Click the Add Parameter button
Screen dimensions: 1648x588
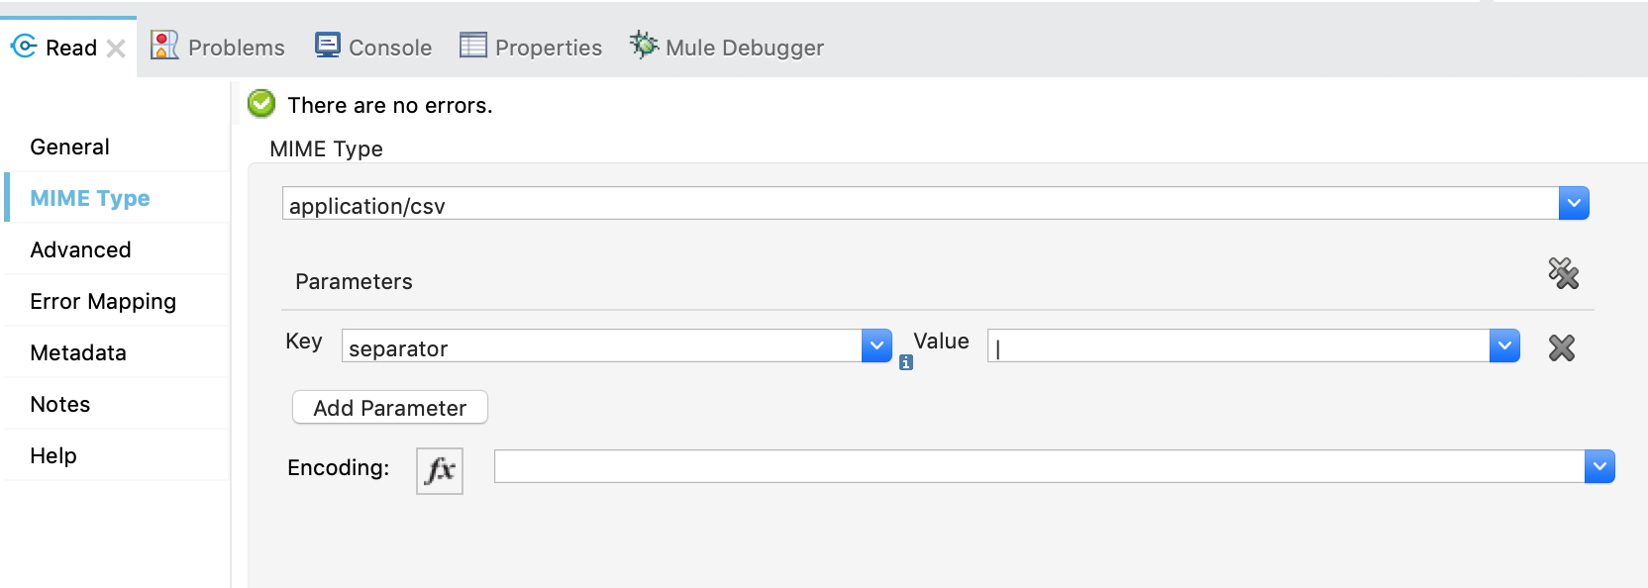pyautogui.click(x=389, y=407)
